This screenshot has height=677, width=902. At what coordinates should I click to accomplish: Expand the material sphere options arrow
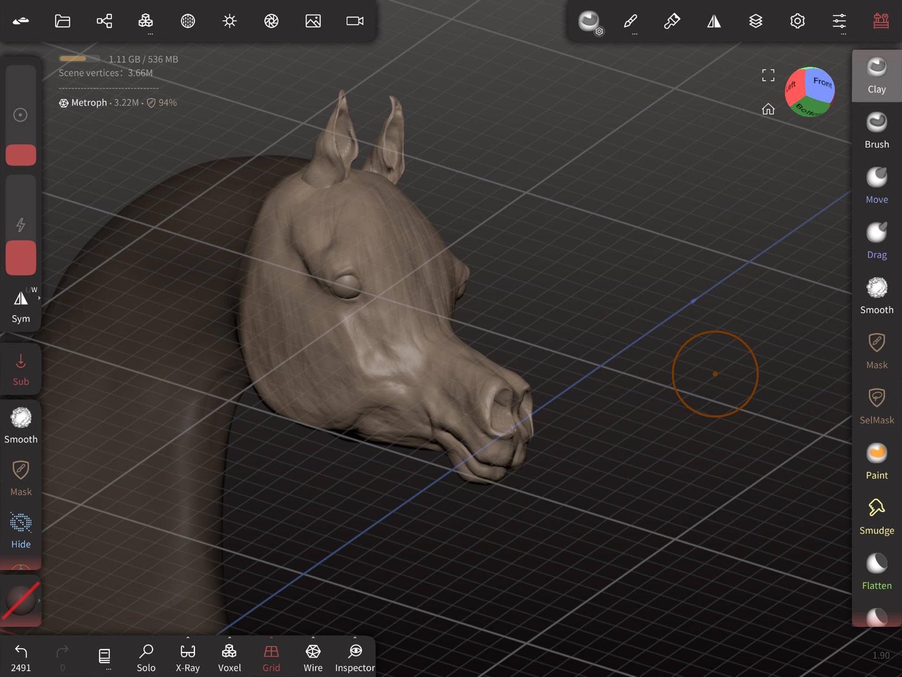click(x=39, y=600)
